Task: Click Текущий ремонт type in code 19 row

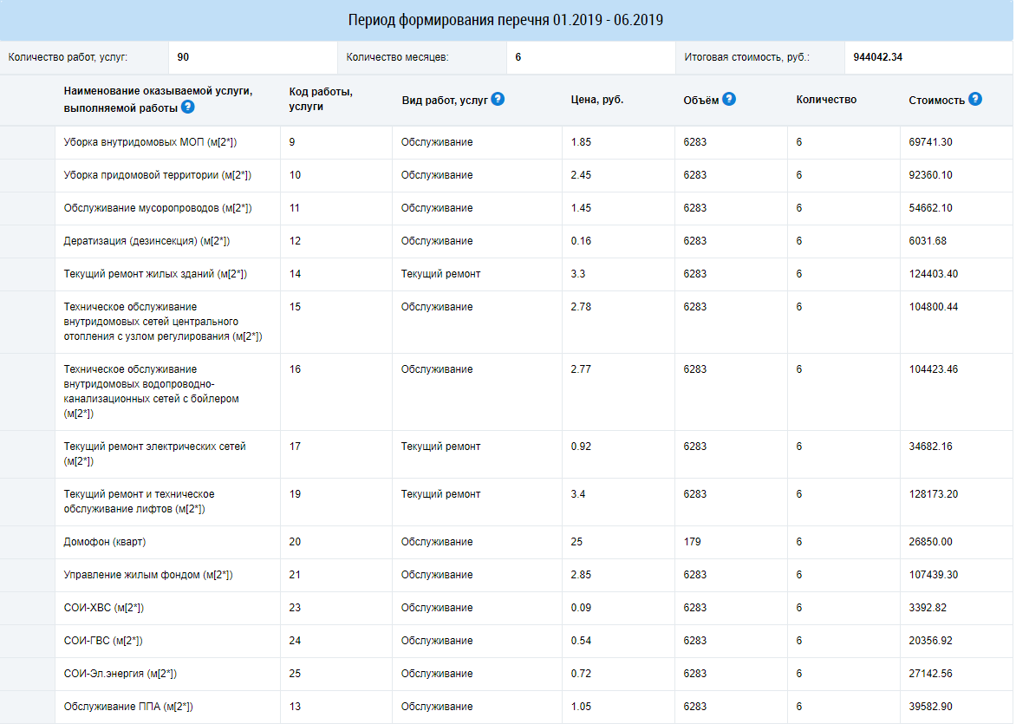Action: click(x=440, y=494)
